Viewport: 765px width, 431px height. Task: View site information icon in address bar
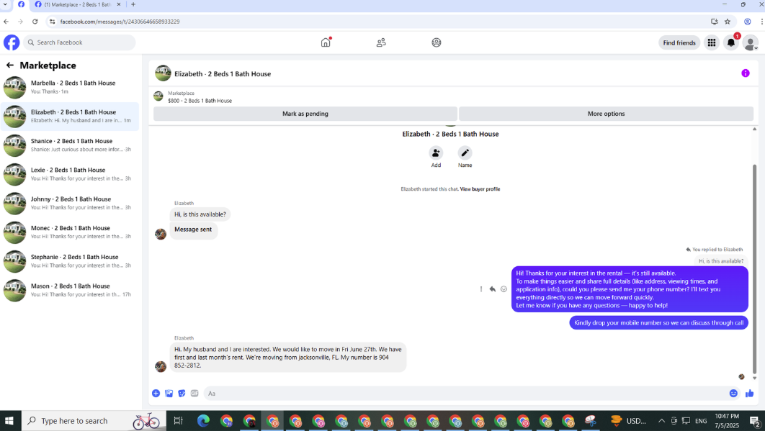coord(52,22)
